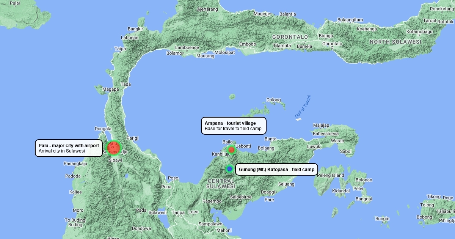Click the Dongala town label
The height and width of the screenshot is (239, 455).
coord(103,129)
